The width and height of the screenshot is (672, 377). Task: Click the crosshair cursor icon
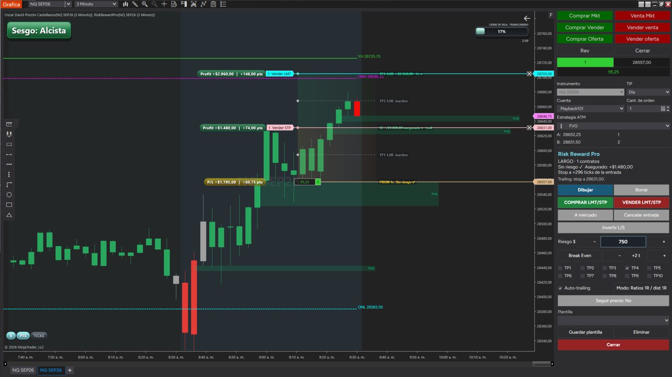[164, 4]
